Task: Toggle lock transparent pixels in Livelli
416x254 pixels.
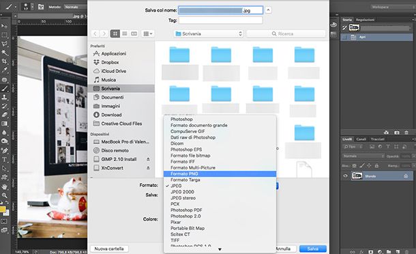Action: 355,165
